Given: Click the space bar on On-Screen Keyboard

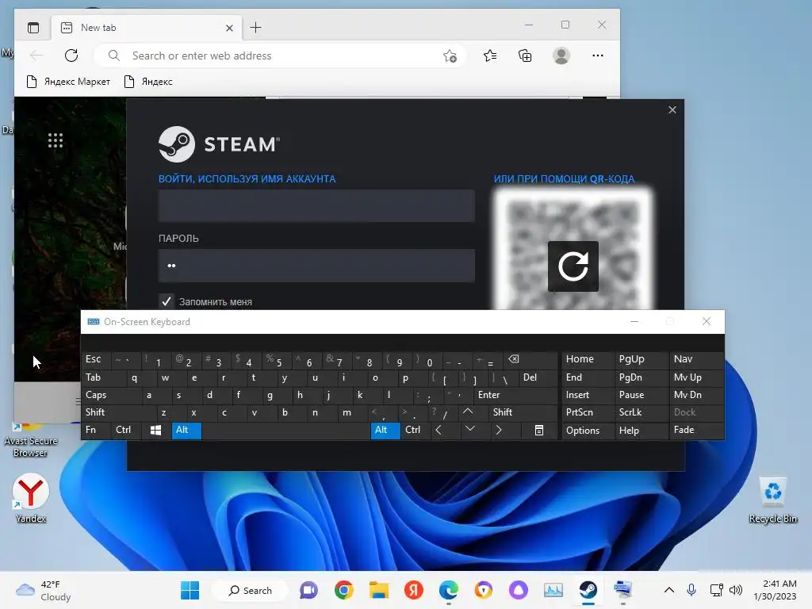Looking at the screenshot, I should point(285,430).
